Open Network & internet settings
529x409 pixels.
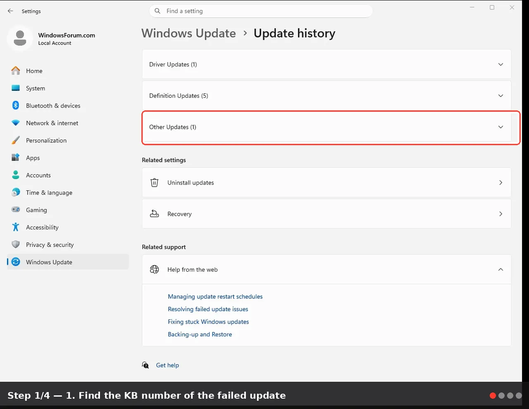68,123
